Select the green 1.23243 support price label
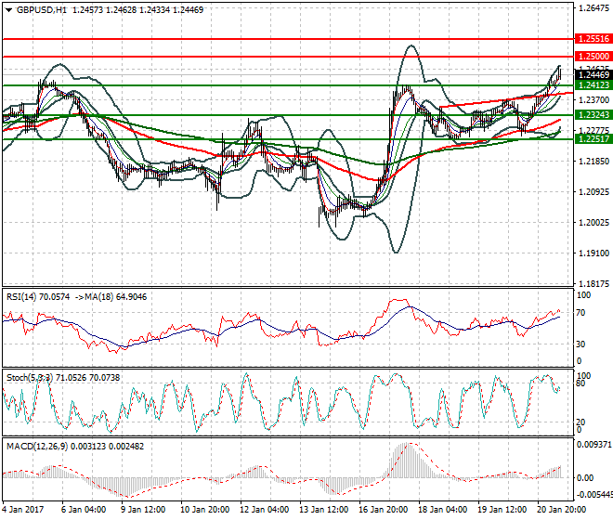The image size is (613, 520). click(593, 114)
